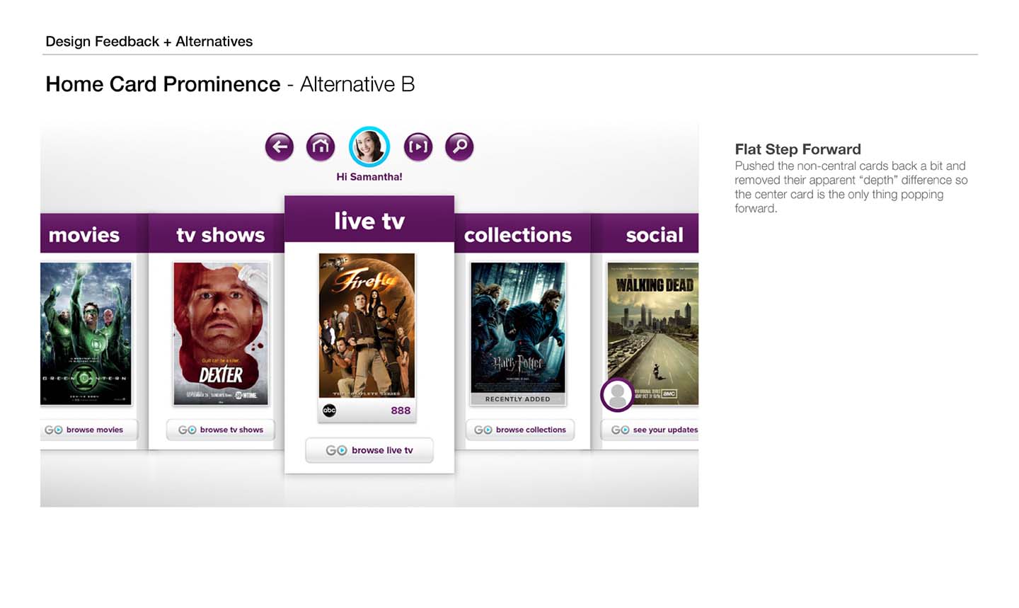Click the Hi Samantha! greeting
Image resolution: width=1019 pixels, height=608 pixels.
tap(369, 177)
